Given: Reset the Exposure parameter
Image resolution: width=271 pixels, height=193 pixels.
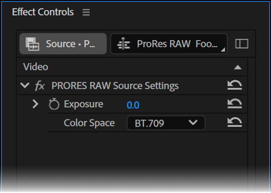Looking at the screenshot, I should tap(235, 103).
